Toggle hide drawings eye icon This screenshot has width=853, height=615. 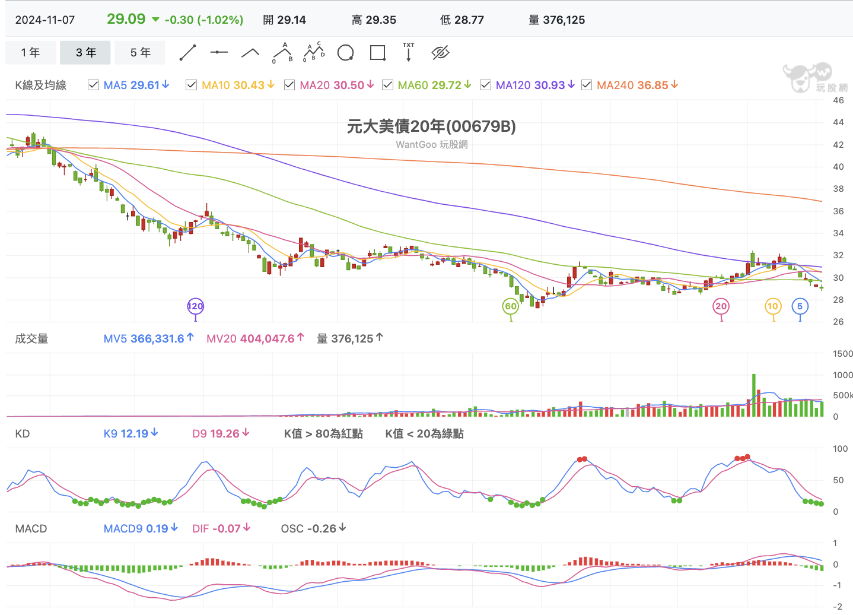click(x=440, y=53)
